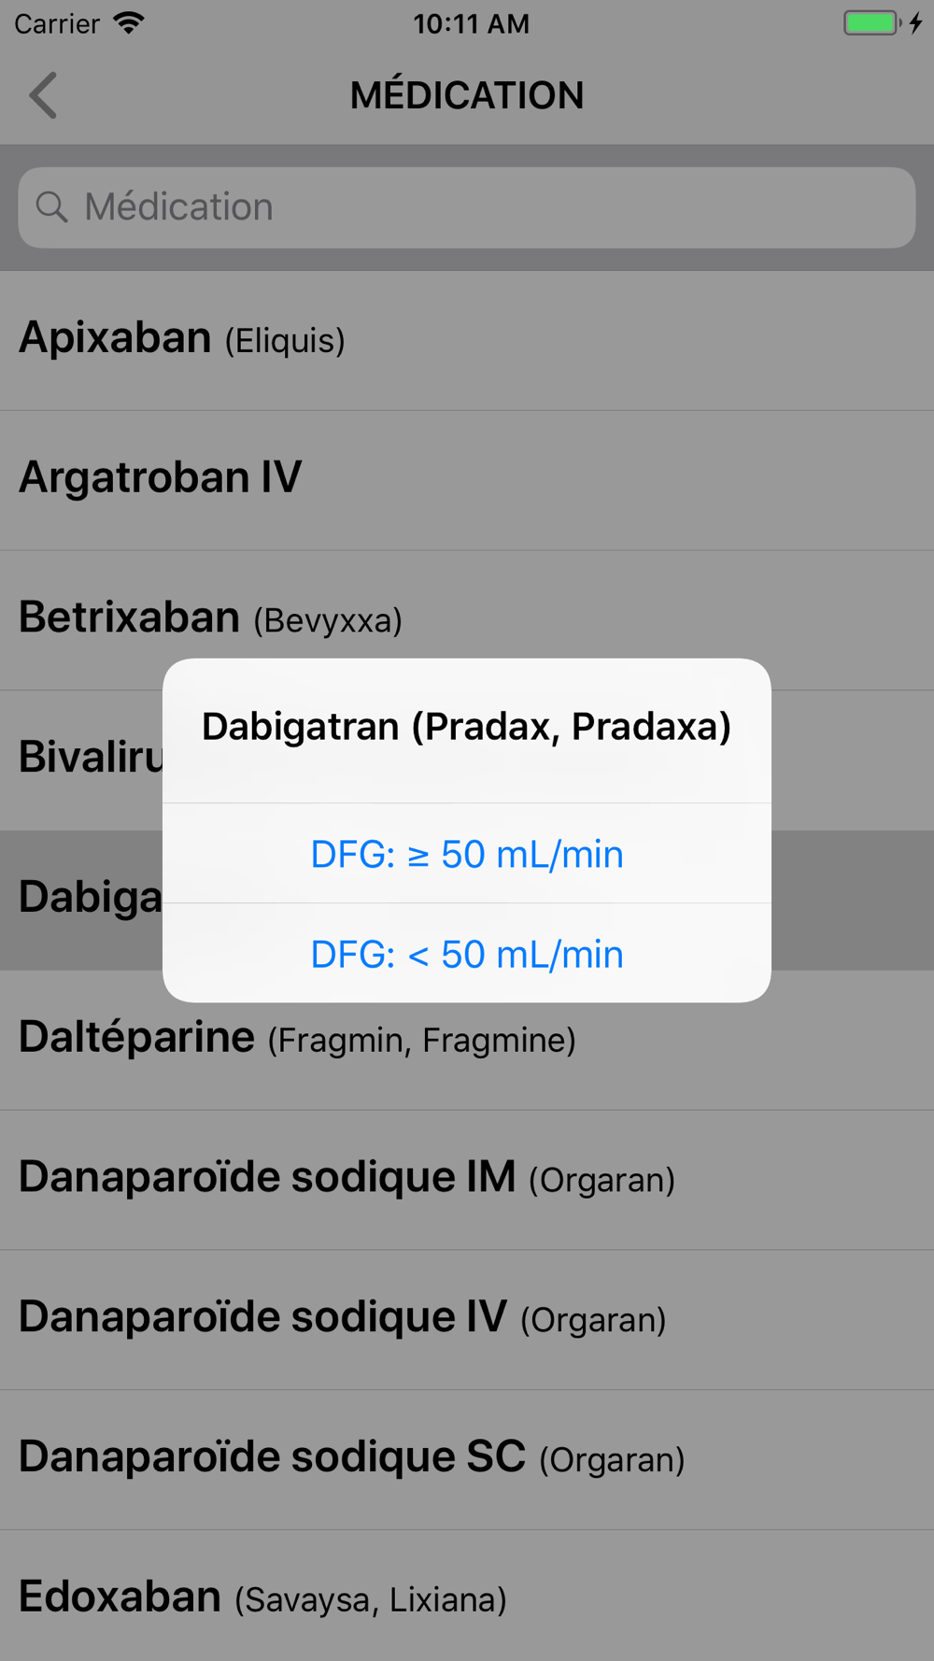Open Edoxaban (Savaysa, Lixiana) entry
Screen dimensions: 934x1661
467,1596
